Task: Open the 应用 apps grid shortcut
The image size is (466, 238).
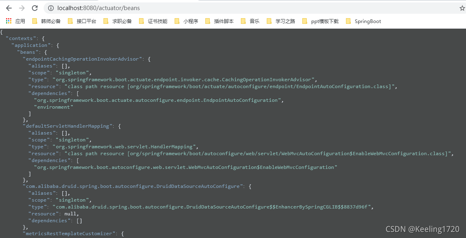Action: 15,21
